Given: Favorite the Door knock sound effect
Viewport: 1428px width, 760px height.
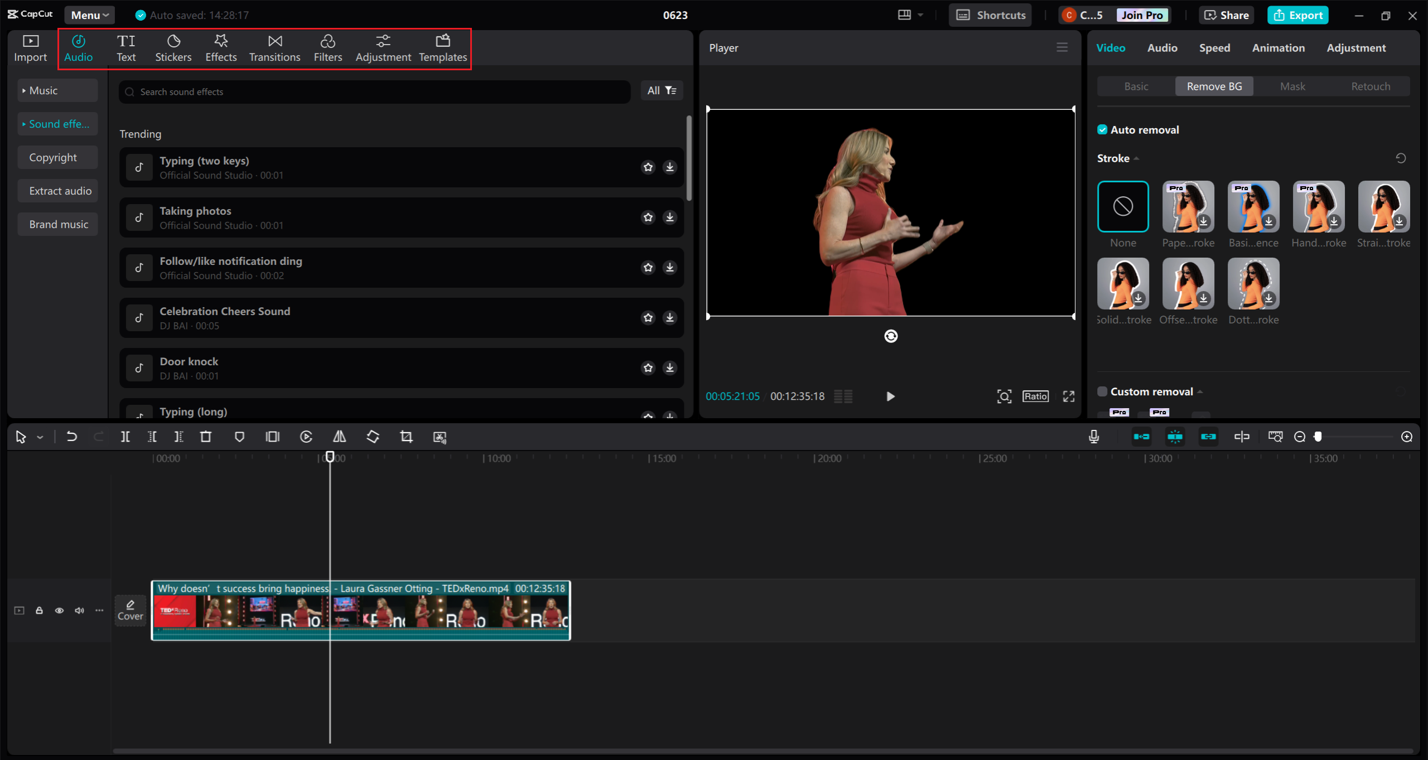Looking at the screenshot, I should point(648,367).
